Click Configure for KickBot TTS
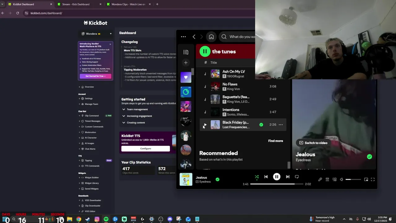Viewport: 396px width, 223px height. pos(145,149)
